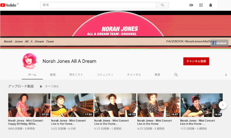The height and width of the screenshot is (138, 231).
Task: Open the YouTube apps grid icon
Action: 201,5
